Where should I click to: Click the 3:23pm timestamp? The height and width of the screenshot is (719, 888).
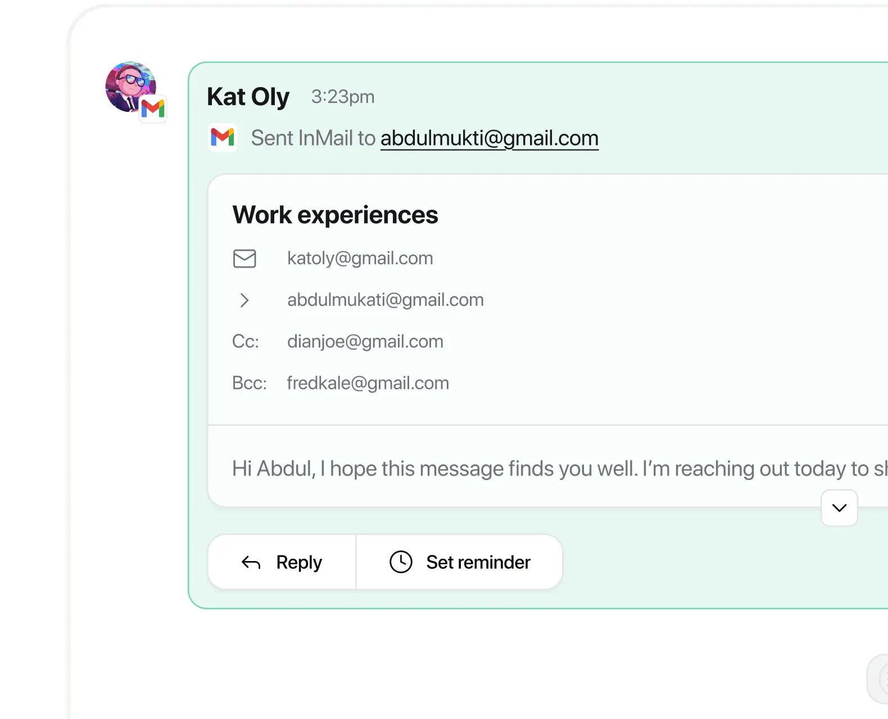pyautogui.click(x=343, y=97)
